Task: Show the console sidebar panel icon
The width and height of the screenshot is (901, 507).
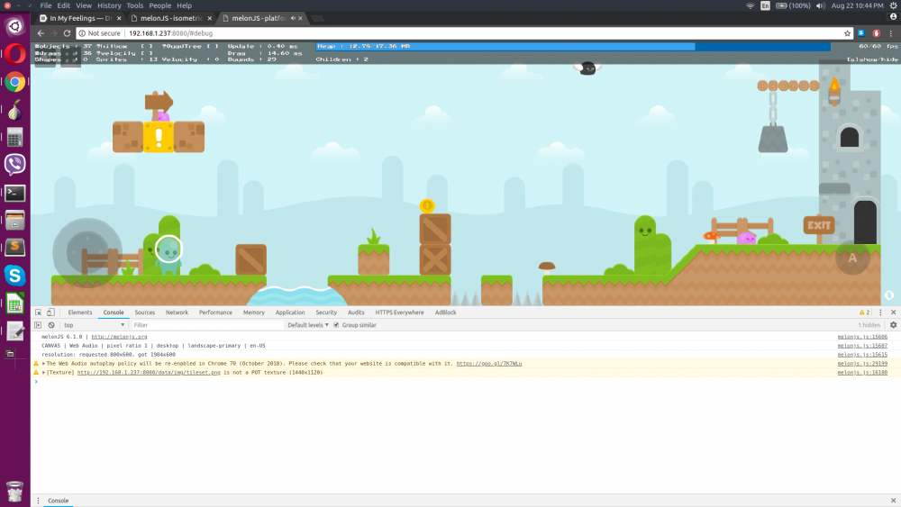Action: point(38,325)
